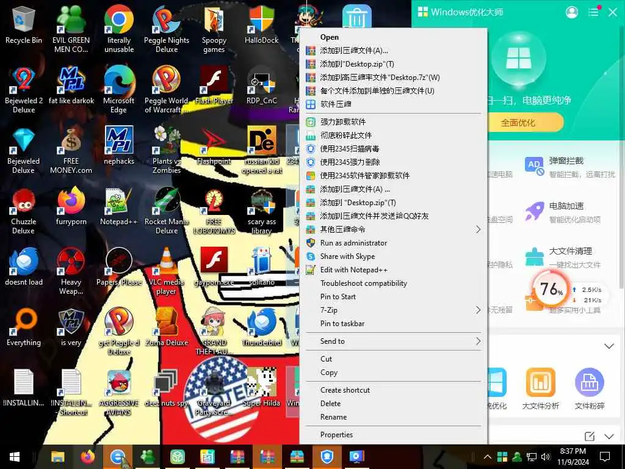Viewport: 625px width, 469px height.
Task: Select the Zuma Deluxe desktop icon
Action: coord(167,327)
